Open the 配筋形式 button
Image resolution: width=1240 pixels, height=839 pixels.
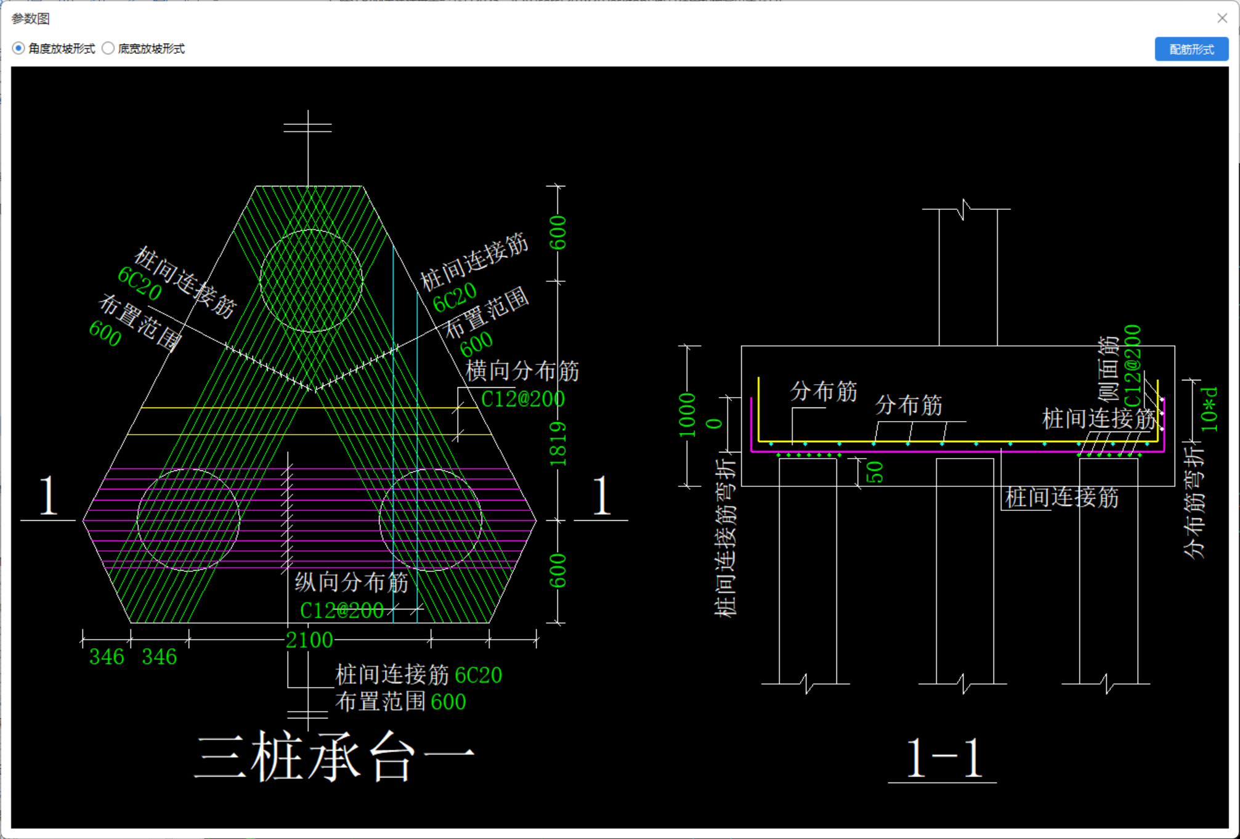pos(1191,49)
